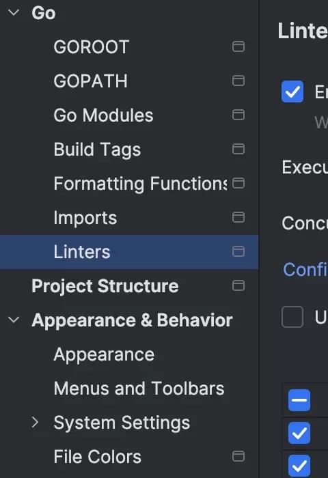Click the project-level icon beside Go Modules
This screenshot has width=328, height=478.
238,115
